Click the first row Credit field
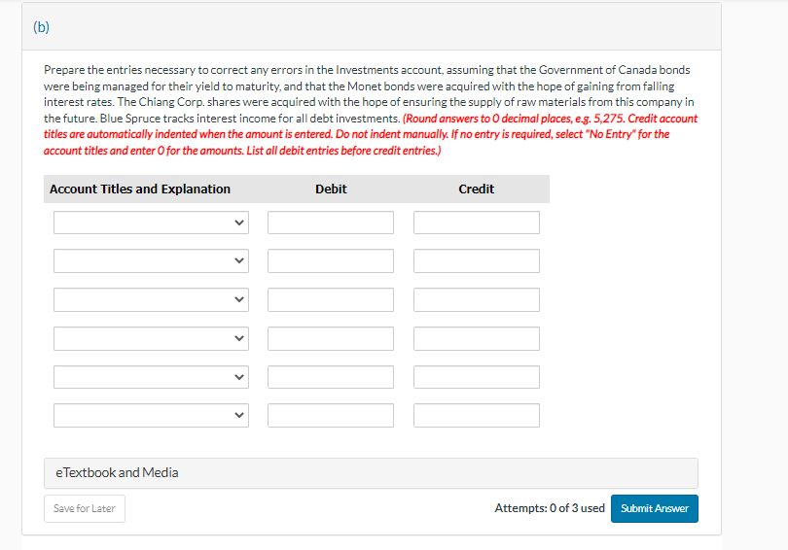 click(x=477, y=223)
